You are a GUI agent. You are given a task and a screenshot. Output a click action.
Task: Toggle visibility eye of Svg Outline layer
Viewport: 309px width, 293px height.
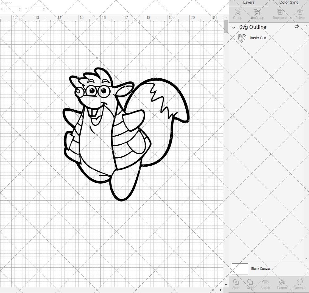[297, 27]
